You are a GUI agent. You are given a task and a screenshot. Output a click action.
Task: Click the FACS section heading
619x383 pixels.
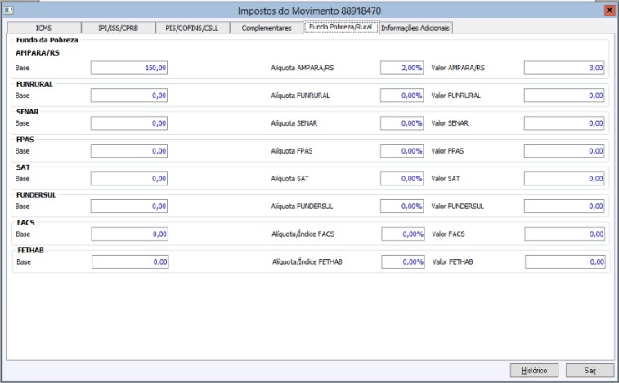tap(25, 222)
